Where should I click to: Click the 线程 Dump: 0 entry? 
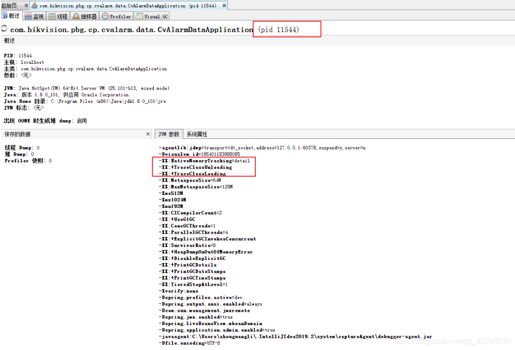point(22,148)
